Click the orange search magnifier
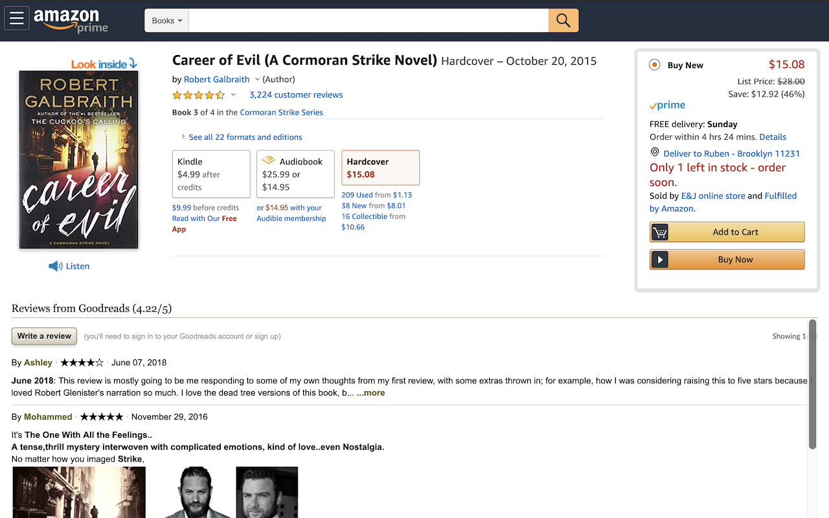 [562, 20]
